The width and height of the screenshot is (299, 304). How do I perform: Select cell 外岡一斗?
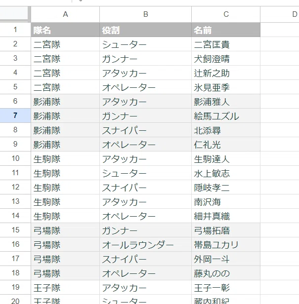(226, 259)
